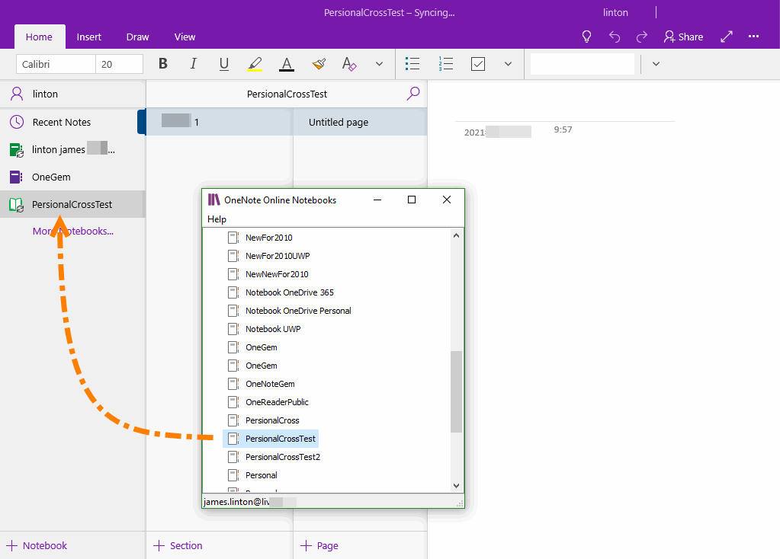Select Notebook UWP entry
The height and width of the screenshot is (559, 780).
tap(273, 329)
